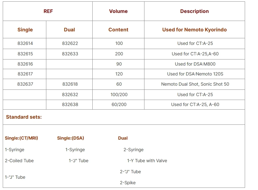258x190 pixels.
Task: Select the Single subheader
Action: pos(25,29)
